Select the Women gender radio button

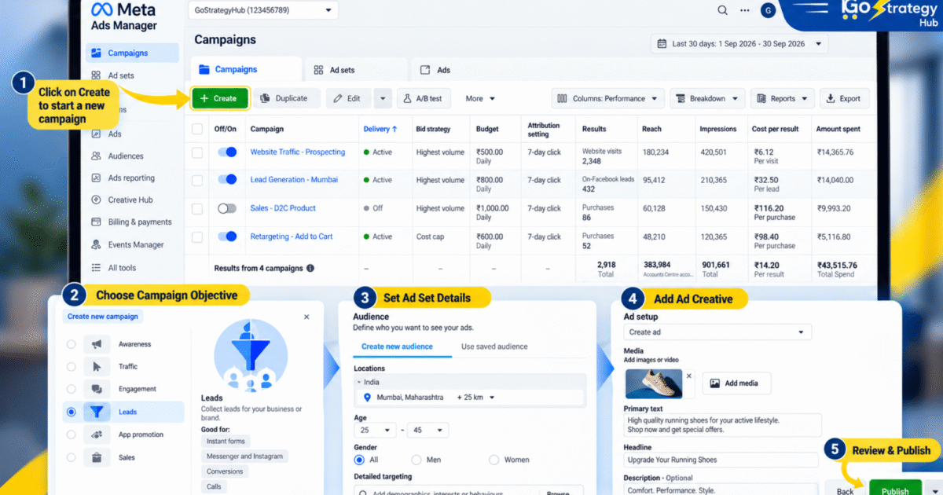click(494, 460)
